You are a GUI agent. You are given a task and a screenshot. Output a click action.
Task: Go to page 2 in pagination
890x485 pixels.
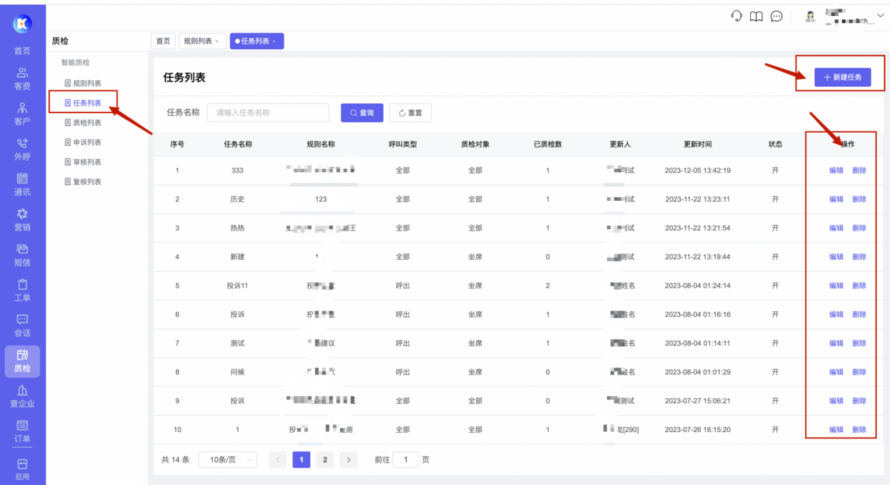pos(325,459)
